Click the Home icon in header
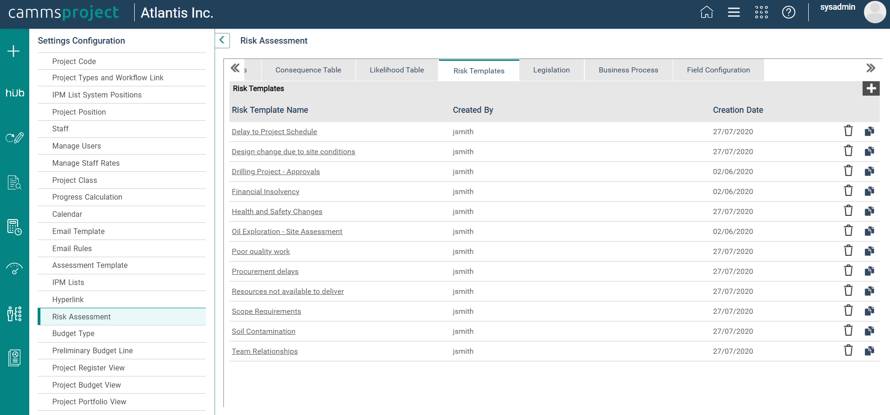The height and width of the screenshot is (415, 890). coord(707,12)
